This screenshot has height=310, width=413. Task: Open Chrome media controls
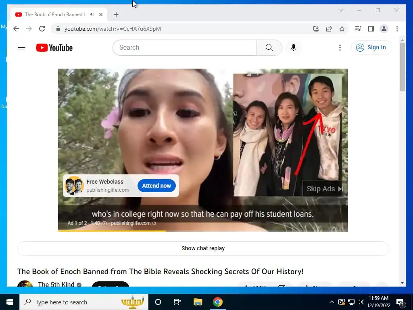pyautogui.click(x=358, y=29)
